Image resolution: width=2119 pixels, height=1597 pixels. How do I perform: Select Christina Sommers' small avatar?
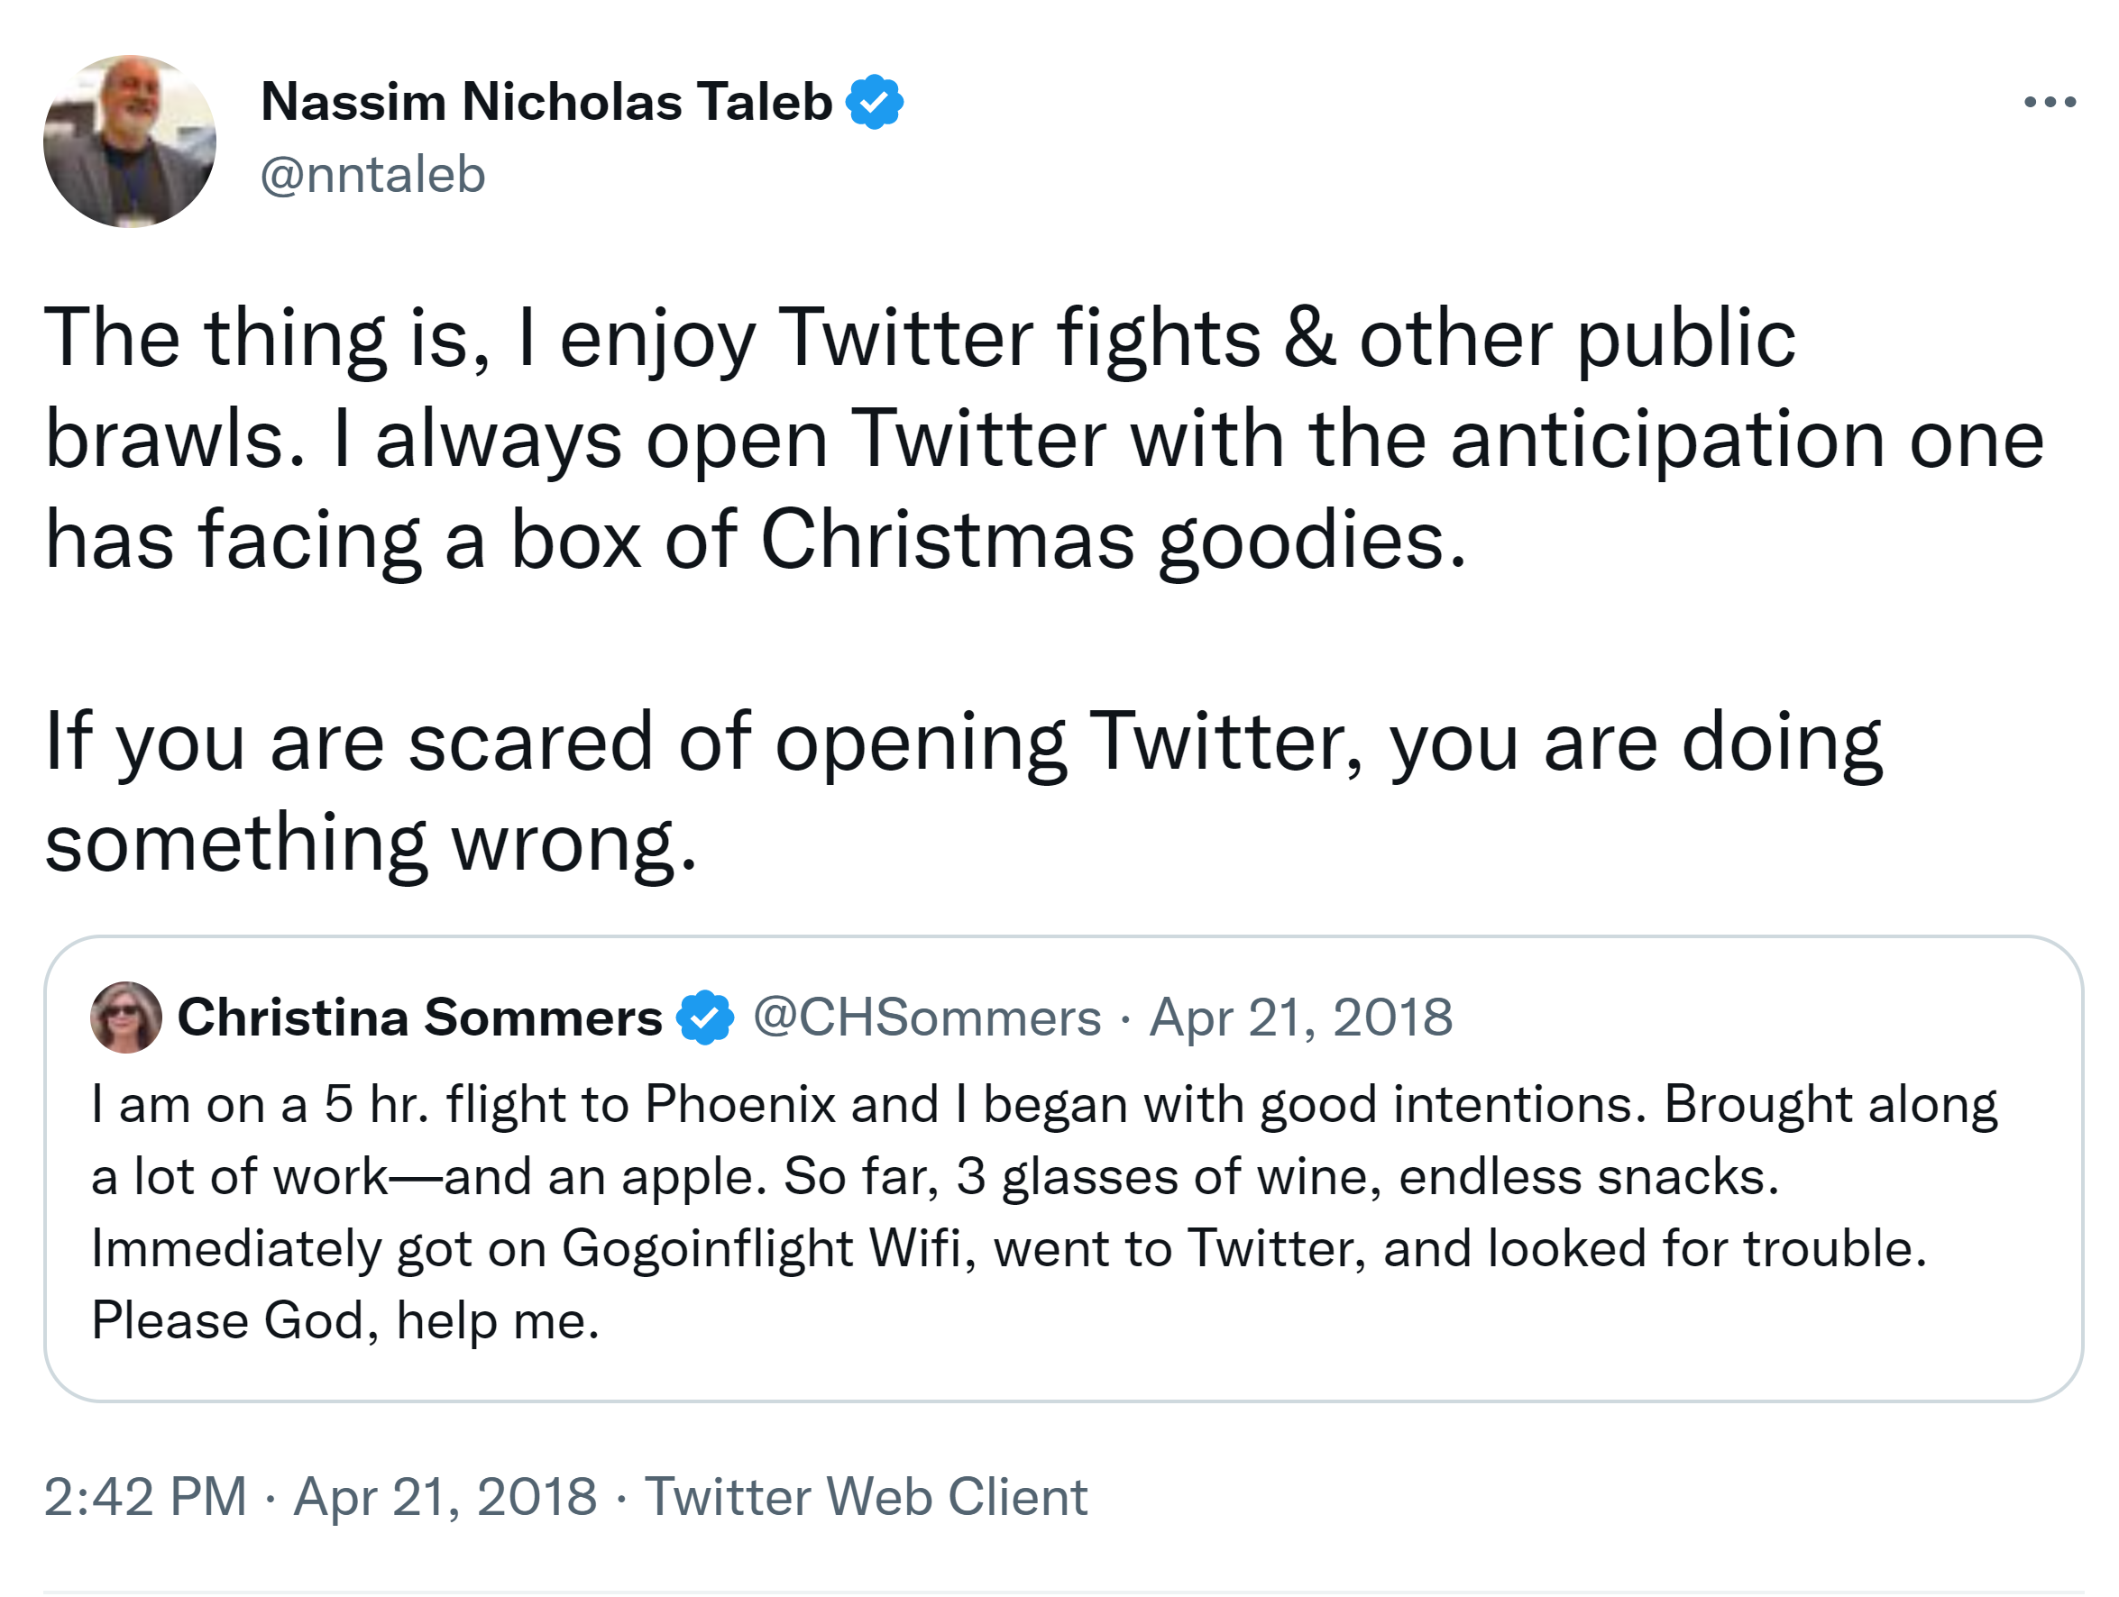(x=125, y=1017)
